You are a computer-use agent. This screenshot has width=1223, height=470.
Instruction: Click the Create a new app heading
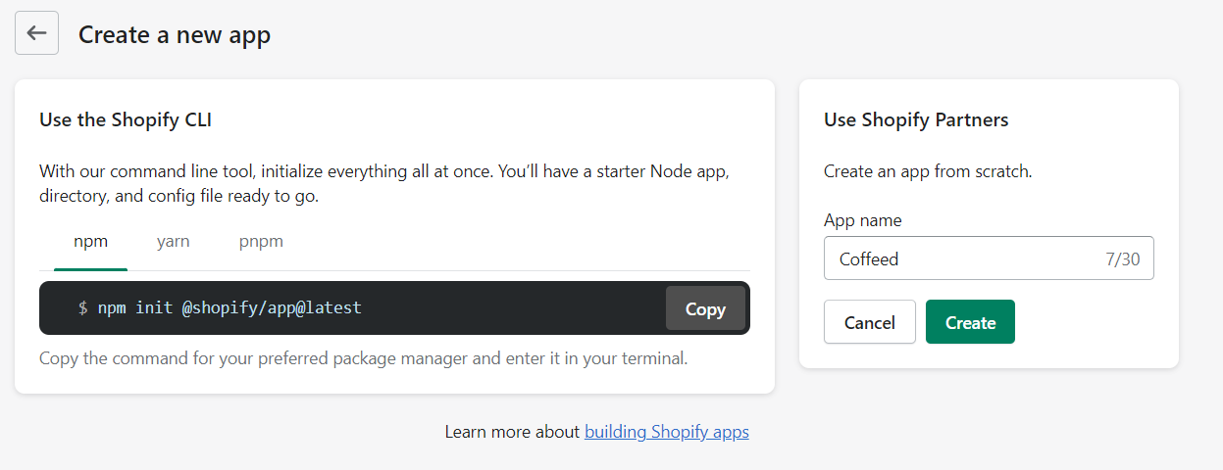(x=175, y=35)
